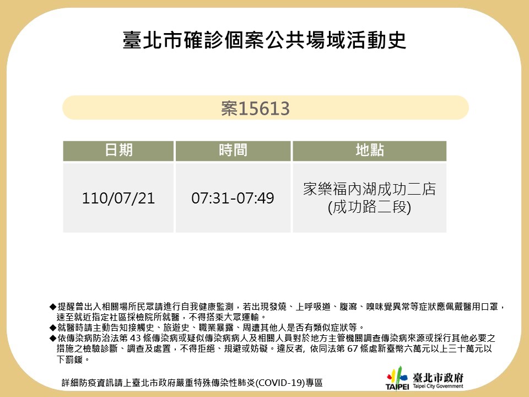Screen dimensions: 529x397
Task: Click the line 速至就近指定社區採檢院所就醫
Action: tap(161, 317)
